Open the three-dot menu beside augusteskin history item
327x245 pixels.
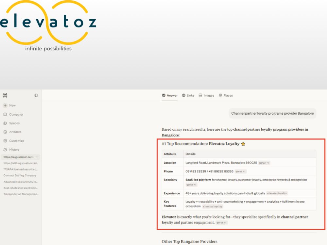click(37, 157)
